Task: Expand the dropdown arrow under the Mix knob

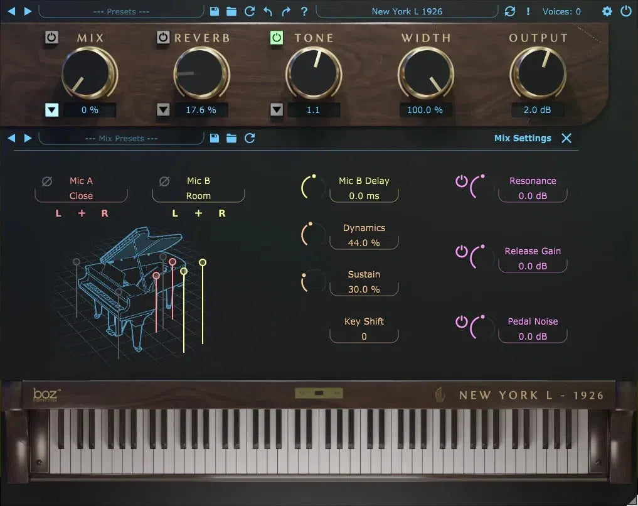Action: (51, 109)
